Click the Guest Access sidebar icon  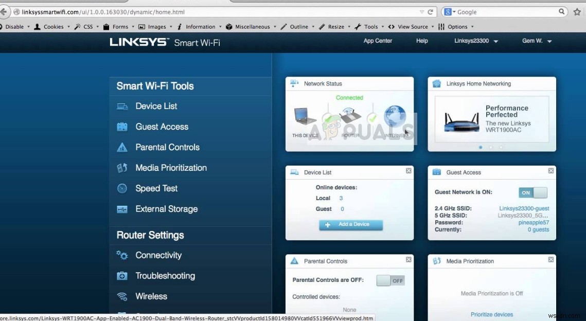(122, 127)
